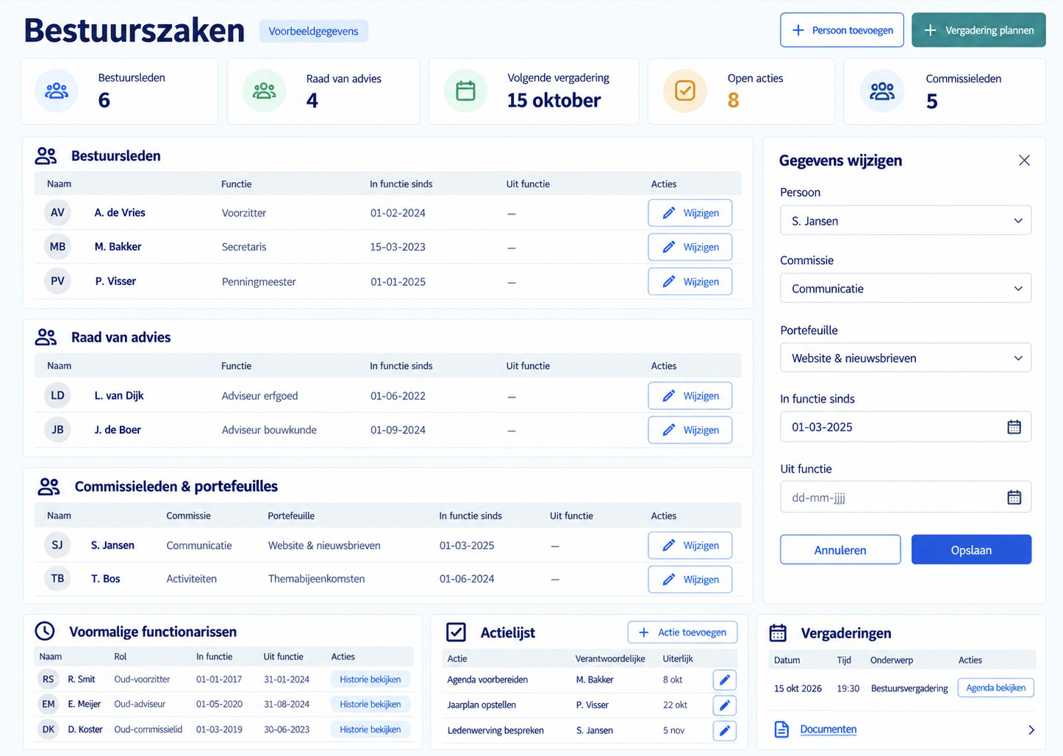This screenshot has height=756, width=1063.
Task: Click the Open acties checkmark icon
Action: [684, 91]
